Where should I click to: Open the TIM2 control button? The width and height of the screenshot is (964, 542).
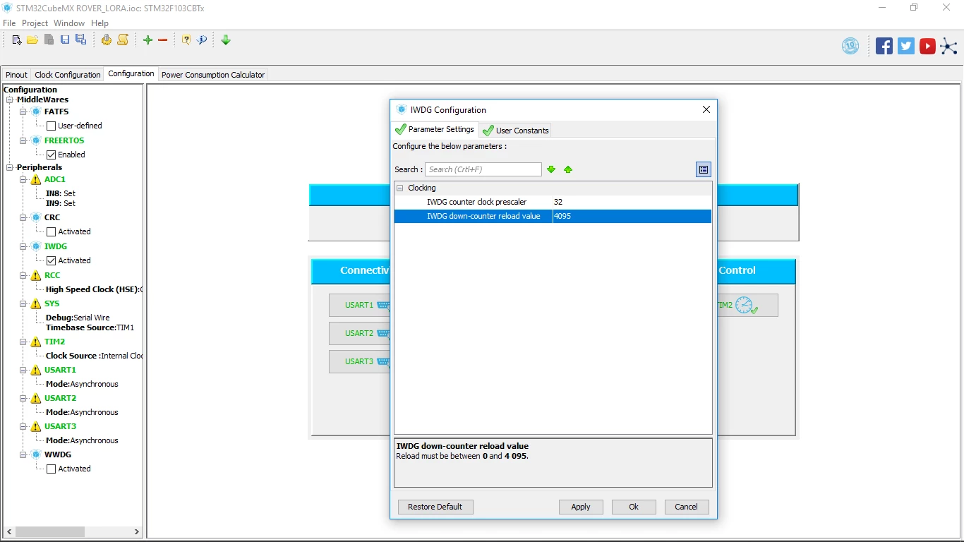pyautogui.click(x=747, y=306)
